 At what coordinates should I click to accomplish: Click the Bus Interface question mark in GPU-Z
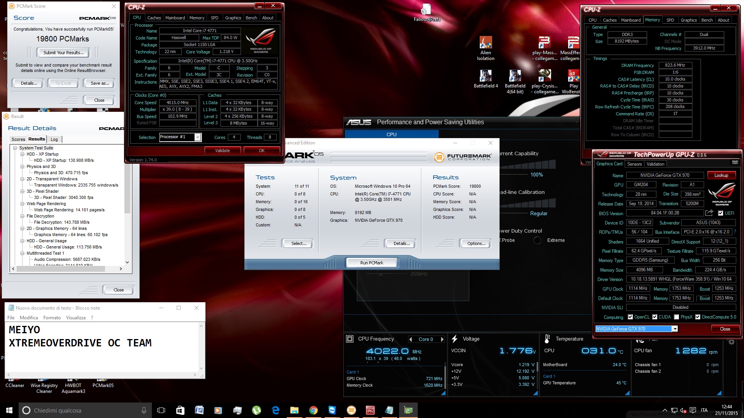click(x=735, y=232)
